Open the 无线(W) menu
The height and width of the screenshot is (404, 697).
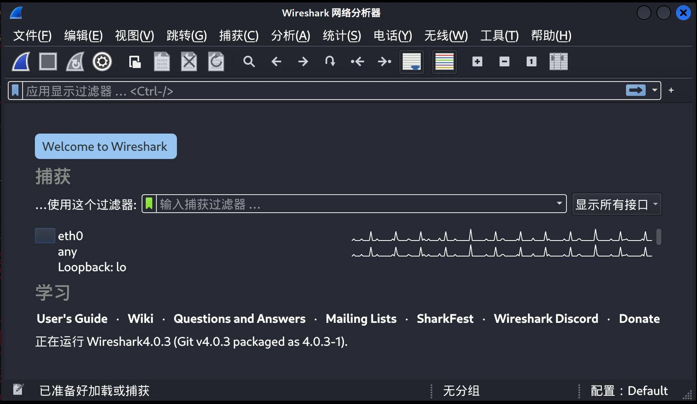pyautogui.click(x=446, y=36)
